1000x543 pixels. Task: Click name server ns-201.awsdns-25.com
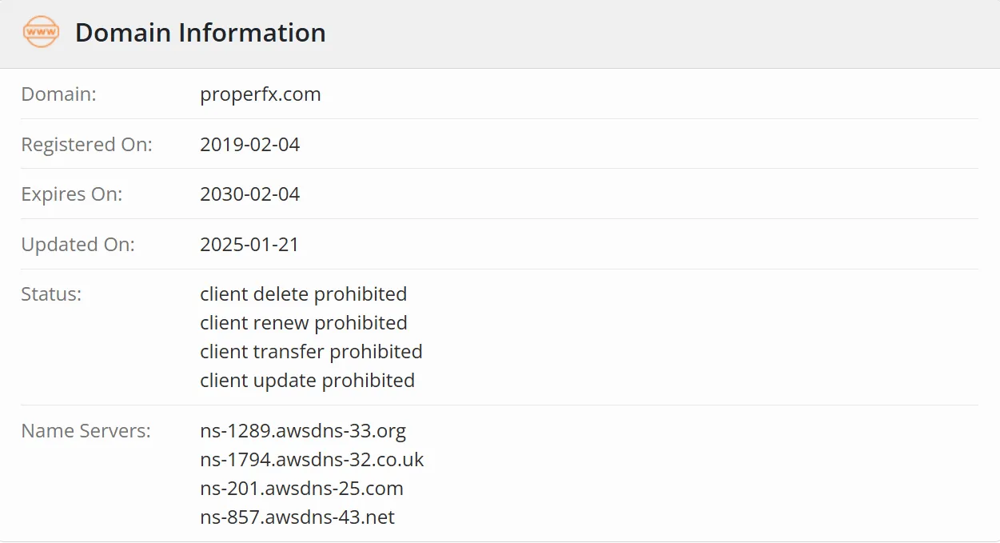point(301,489)
